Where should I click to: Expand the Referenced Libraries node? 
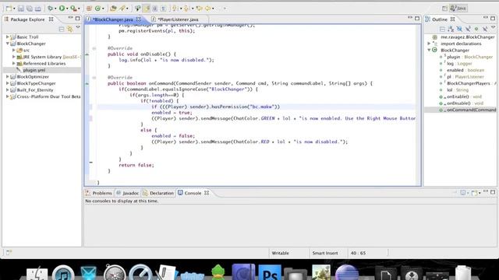pos(14,64)
